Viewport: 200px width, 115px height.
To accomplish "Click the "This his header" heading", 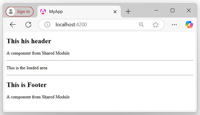I will pos(29,41).
